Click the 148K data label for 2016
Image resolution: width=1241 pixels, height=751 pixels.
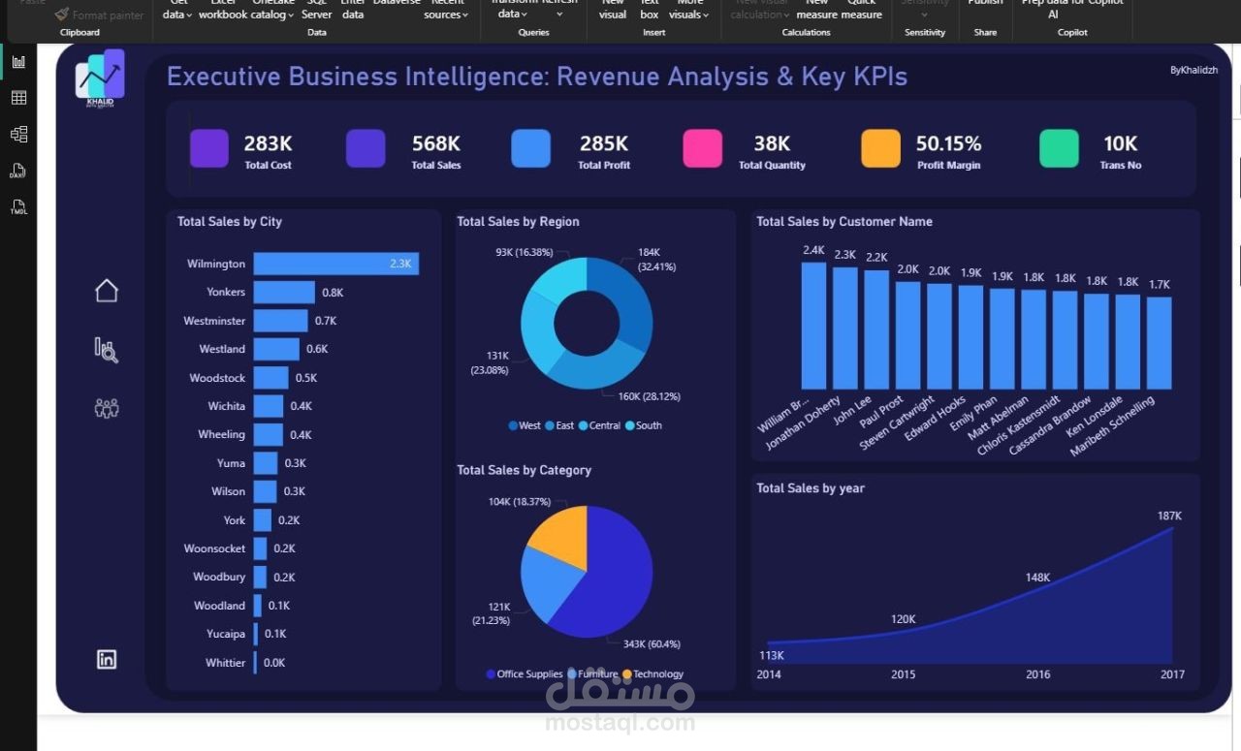click(1037, 578)
